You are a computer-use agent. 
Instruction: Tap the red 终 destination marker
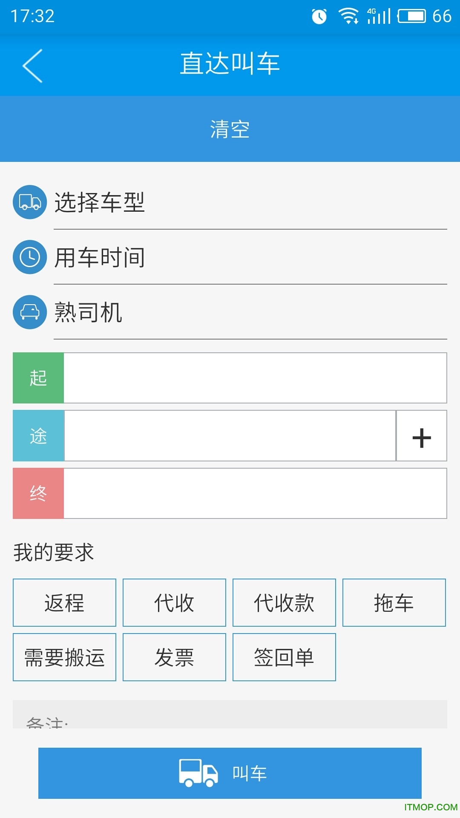38,493
